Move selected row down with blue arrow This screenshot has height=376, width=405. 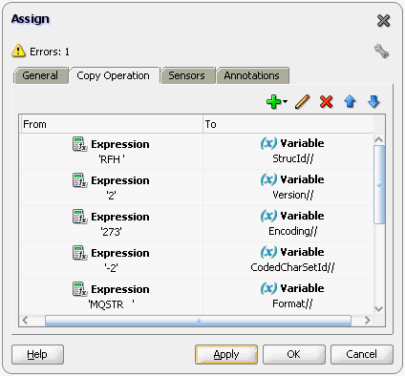coord(373,102)
